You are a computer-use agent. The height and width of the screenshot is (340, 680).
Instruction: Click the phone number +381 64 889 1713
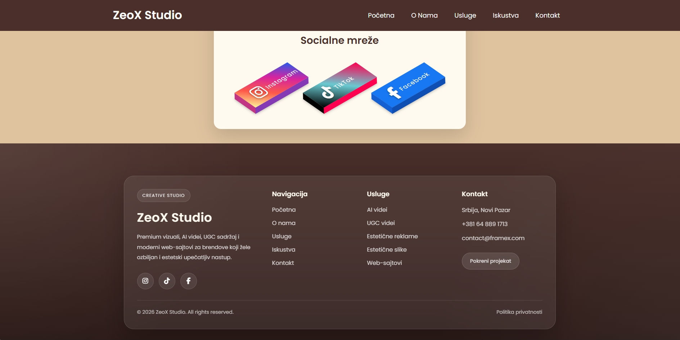pos(485,224)
